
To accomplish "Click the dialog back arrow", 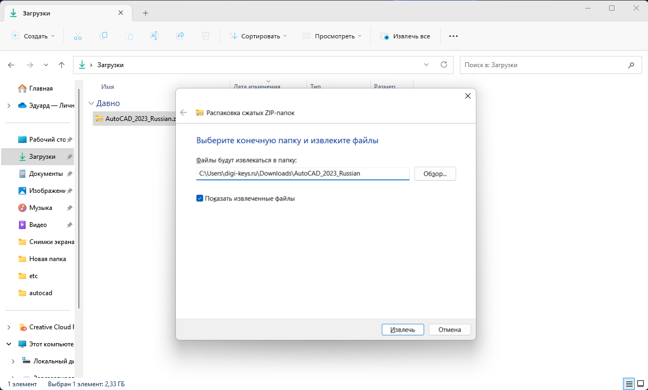I will pyautogui.click(x=184, y=112).
